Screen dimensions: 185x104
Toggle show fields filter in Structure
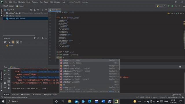click(13, 42)
